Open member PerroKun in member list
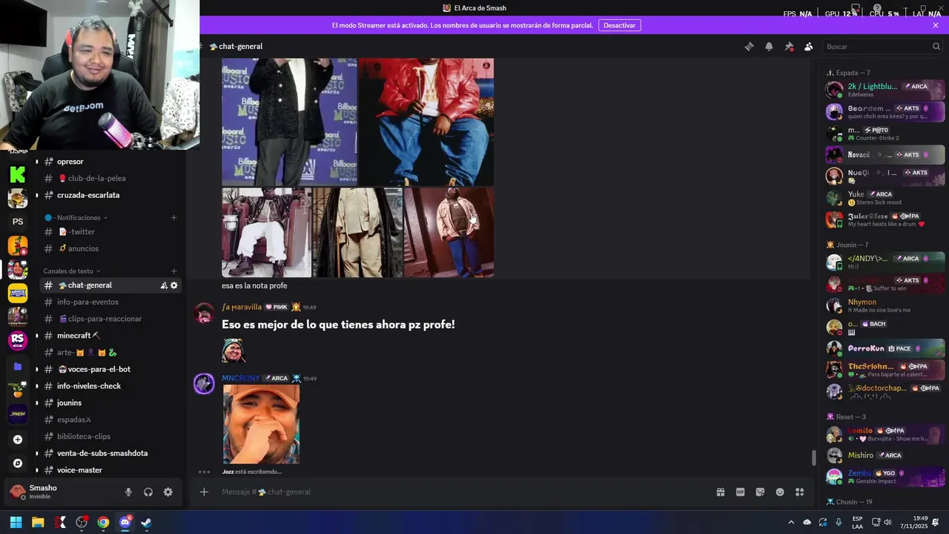The image size is (949, 534). tap(884, 348)
